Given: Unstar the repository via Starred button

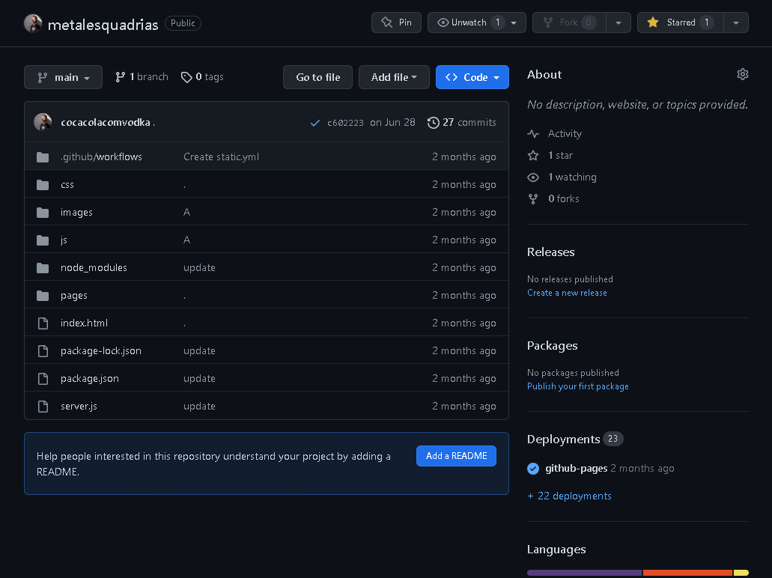Looking at the screenshot, I should pyautogui.click(x=680, y=22).
